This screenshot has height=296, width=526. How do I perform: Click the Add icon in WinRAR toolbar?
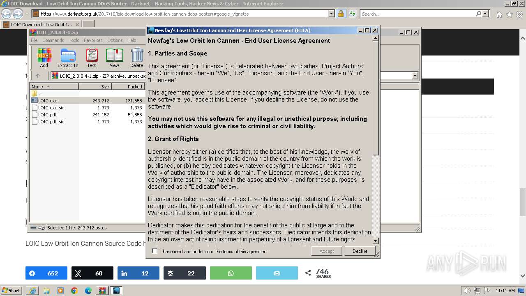pos(44,58)
